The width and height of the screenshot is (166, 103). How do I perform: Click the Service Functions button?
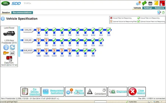point(75,91)
